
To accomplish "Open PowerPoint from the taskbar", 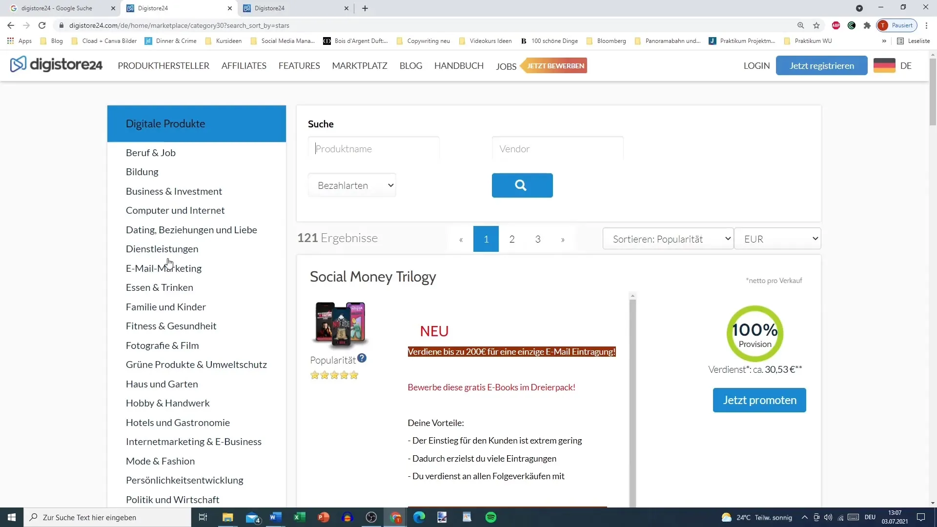I will 324,517.
